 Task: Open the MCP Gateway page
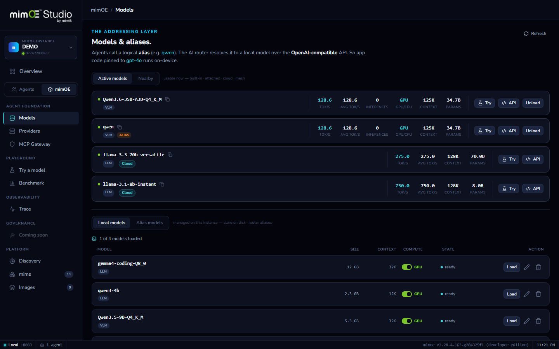tap(41, 144)
